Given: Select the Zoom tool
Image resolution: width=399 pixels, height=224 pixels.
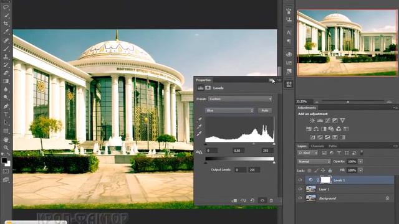Looking at the screenshot, I should (6, 147).
